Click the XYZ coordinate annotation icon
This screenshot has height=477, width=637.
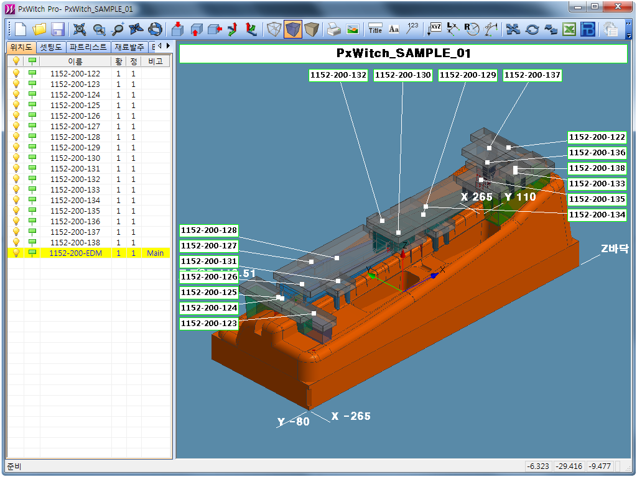(434, 29)
